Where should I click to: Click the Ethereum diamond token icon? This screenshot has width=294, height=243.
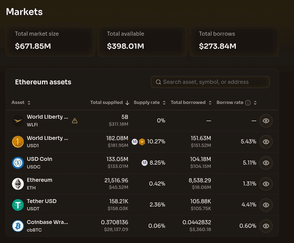click(x=18, y=184)
